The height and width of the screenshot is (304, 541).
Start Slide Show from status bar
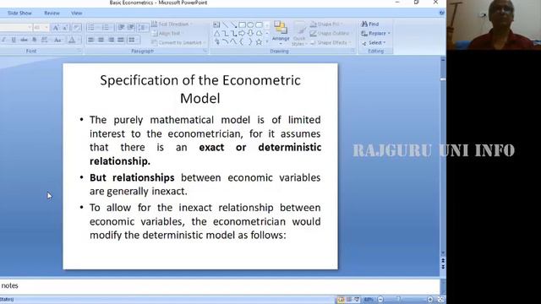tap(357, 300)
